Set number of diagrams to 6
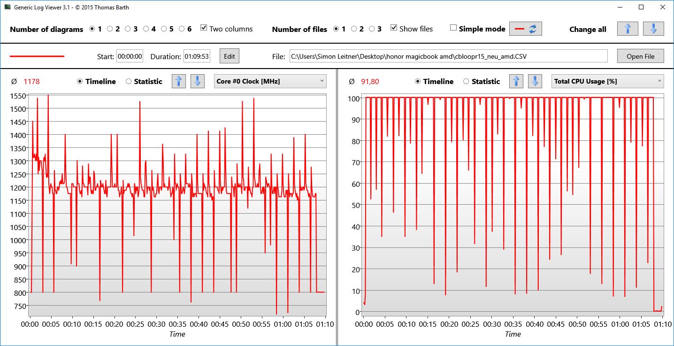The height and width of the screenshot is (346, 674). click(x=182, y=29)
